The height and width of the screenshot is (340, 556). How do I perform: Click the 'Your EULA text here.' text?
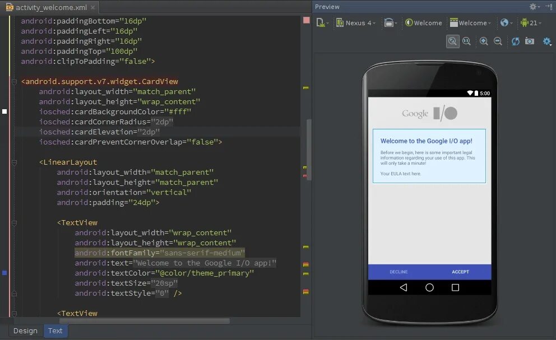coord(401,174)
